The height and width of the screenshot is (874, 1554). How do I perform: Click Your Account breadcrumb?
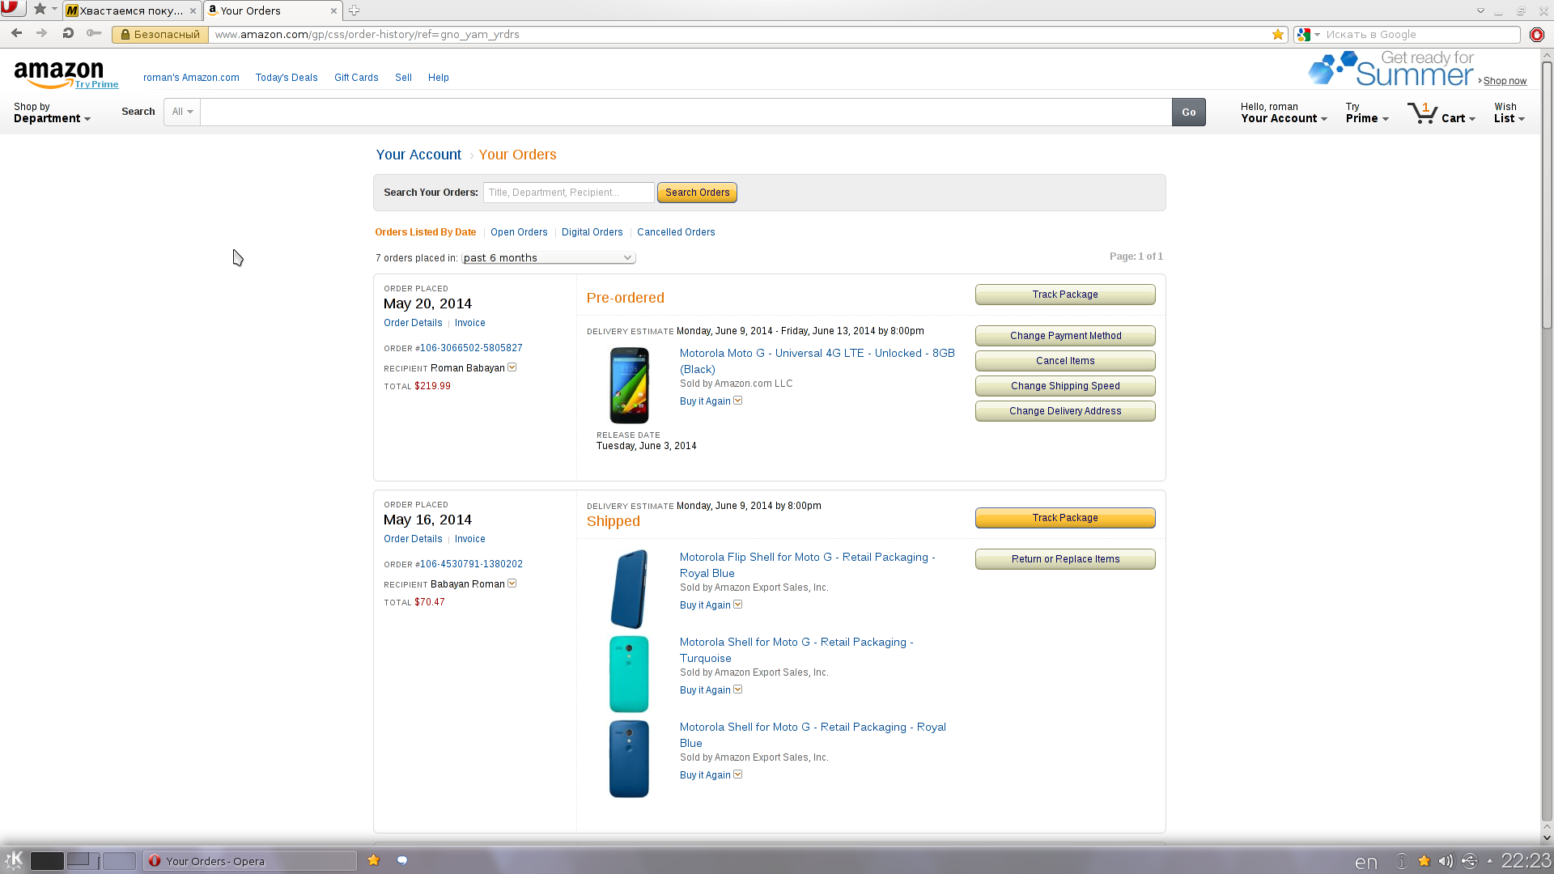(x=418, y=155)
